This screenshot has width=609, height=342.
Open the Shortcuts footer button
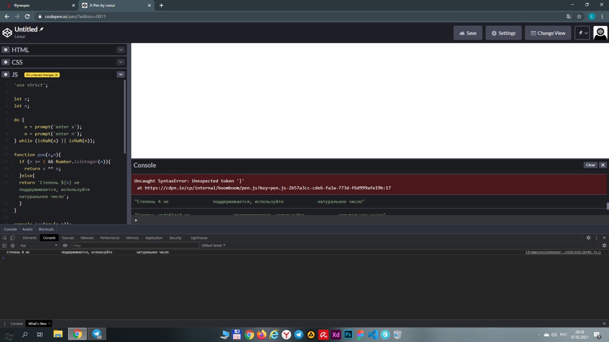click(46, 229)
